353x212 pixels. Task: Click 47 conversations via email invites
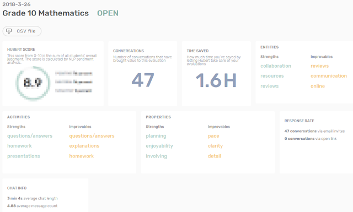click(x=314, y=131)
